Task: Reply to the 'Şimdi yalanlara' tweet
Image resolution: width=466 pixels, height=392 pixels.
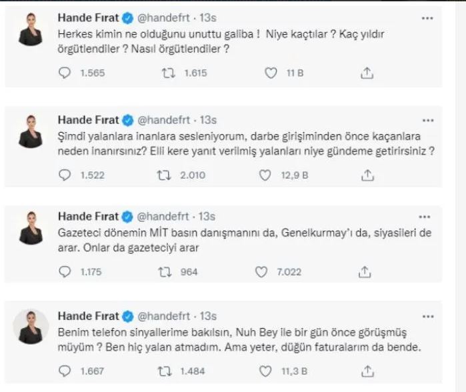Action: 64,175
